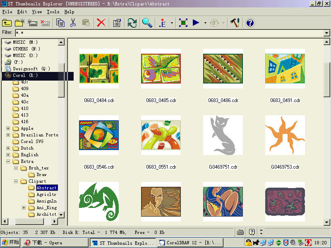Open the View menu
This screenshot has width=331, height=248.
pos(37,12)
